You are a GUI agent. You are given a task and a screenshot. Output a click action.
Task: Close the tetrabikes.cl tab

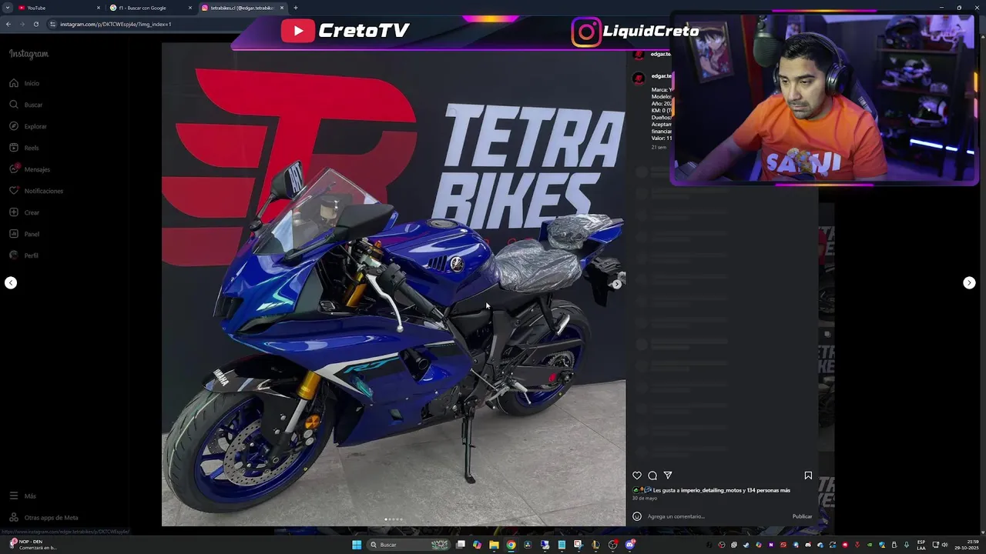point(282,8)
